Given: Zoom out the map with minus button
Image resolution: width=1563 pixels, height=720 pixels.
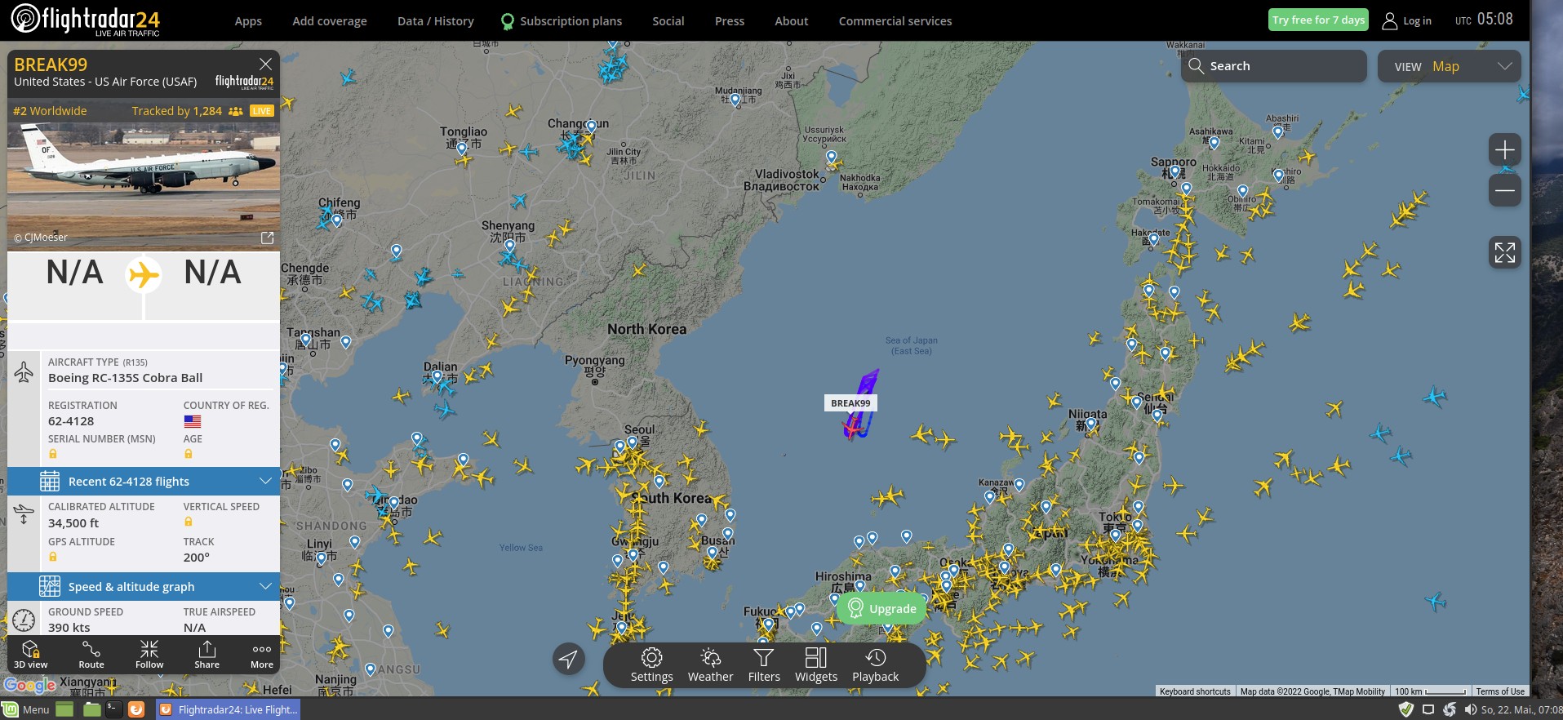Looking at the screenshot, I should tap(1504, 191).
